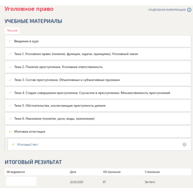This screenshot has width=193, height=193.
Task: Click the help question-mark icon on Итоговый тест
Action: click(x=184, y=144)
